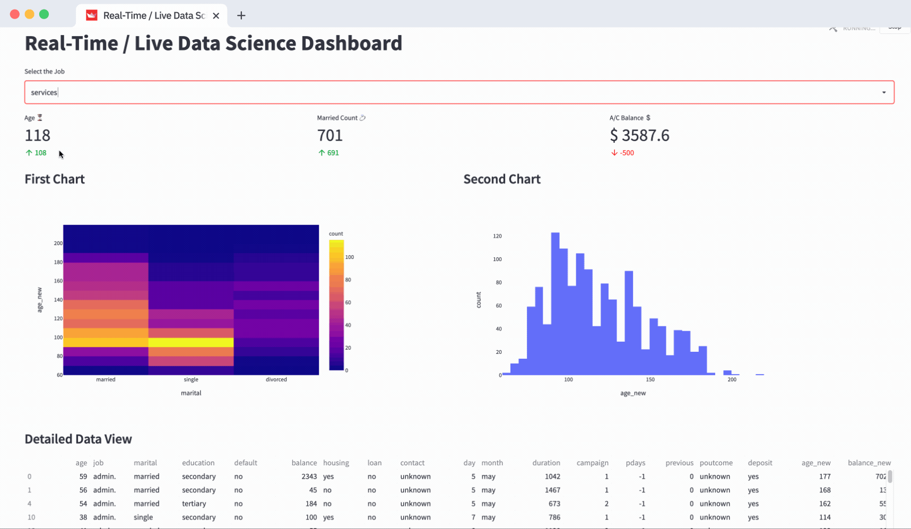The width and height of the screenshot is (911, 529).
Task: Click the red down-arrow beside -500
Action: pyautogui.click(x=614, y=153)
